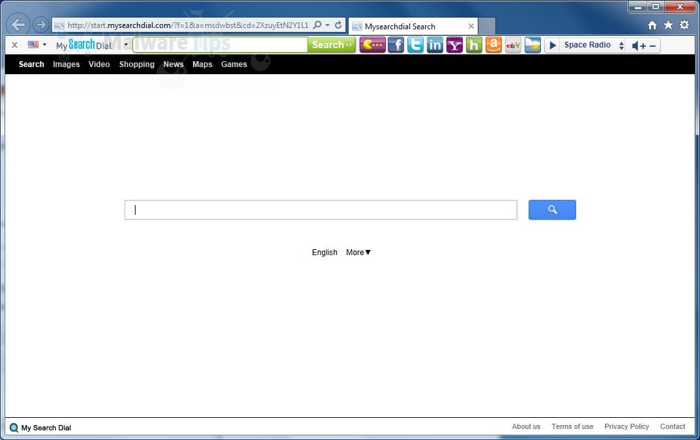This screenshot has width=700, height=440.
Task: Open the address bar autocomplete dropdown arrow
Action: [x=327, y=25]
